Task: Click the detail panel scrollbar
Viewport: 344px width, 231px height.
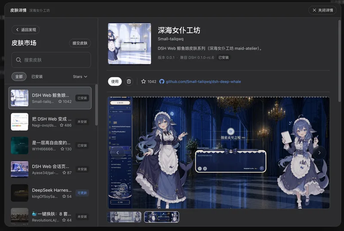Action: point(340,61)
